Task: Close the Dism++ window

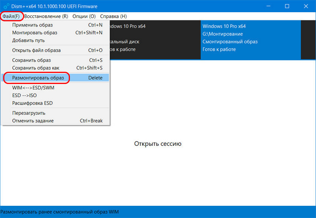Action: (306, 6)
